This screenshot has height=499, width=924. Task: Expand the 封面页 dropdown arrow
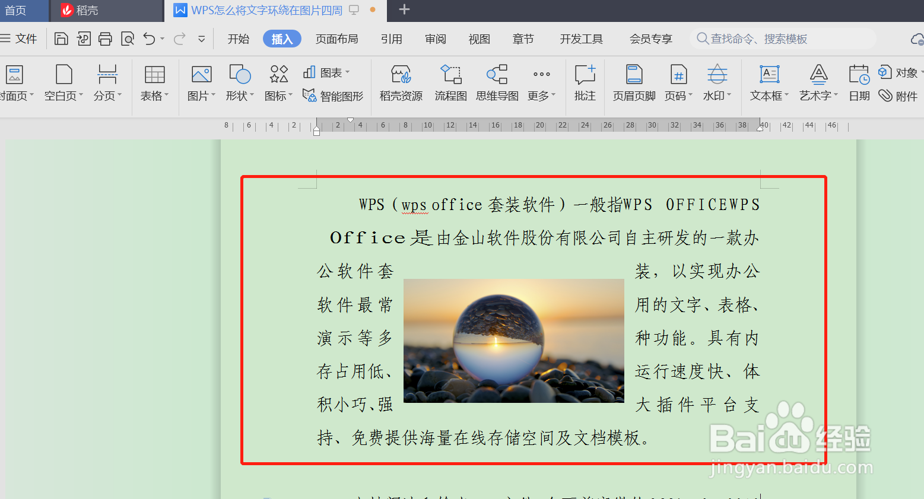coord(31,95)
